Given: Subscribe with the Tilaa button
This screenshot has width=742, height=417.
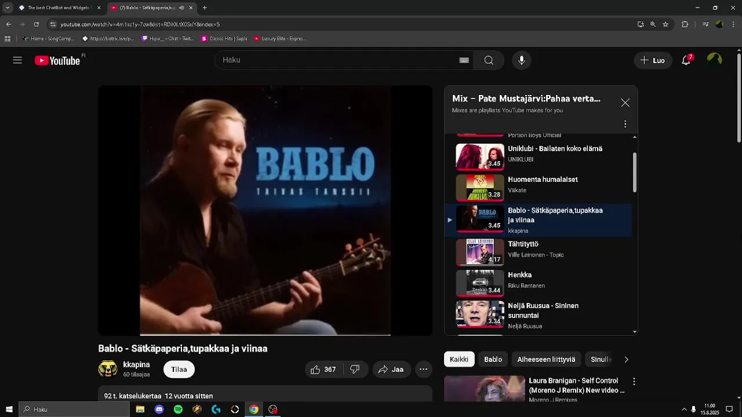Looking at the screenshot, I should tap(179, 370).
